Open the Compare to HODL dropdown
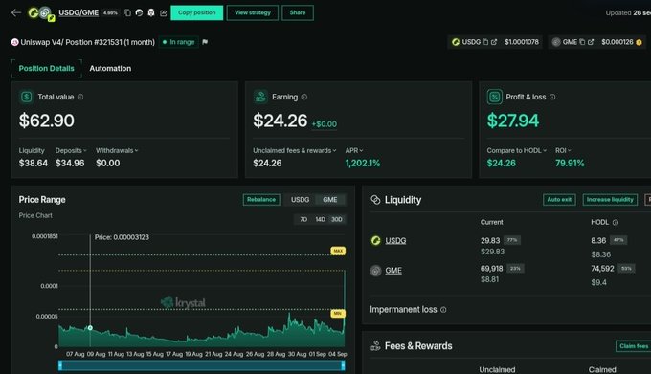Image resolution: width=651 pixels, height=374 pixels. pos(516,150)
